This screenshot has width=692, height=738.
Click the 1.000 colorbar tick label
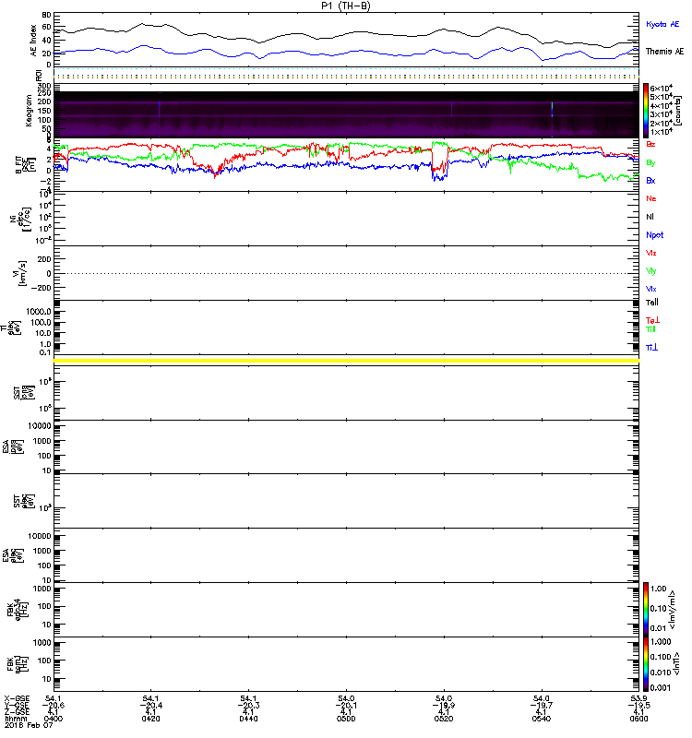(x=661, y=642)
